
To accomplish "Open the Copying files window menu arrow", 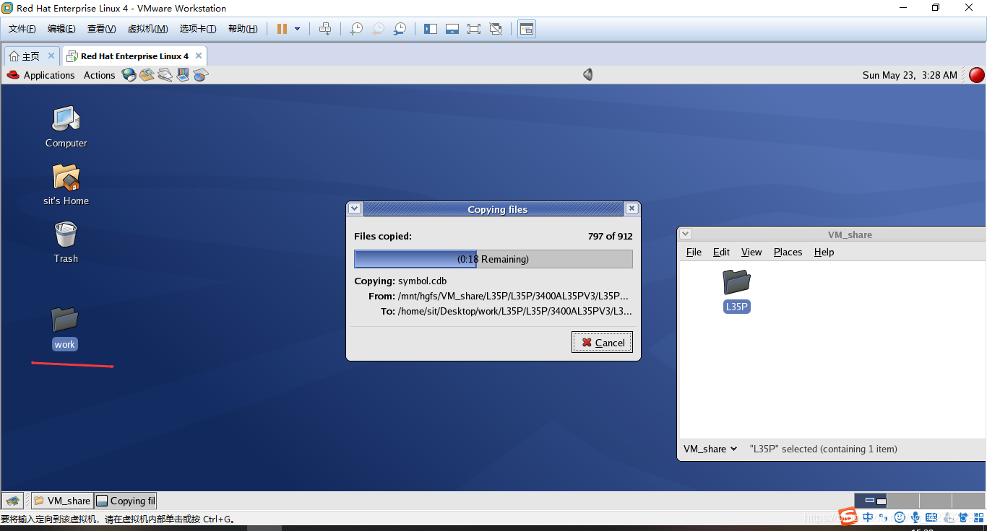I will coord(355,209).
